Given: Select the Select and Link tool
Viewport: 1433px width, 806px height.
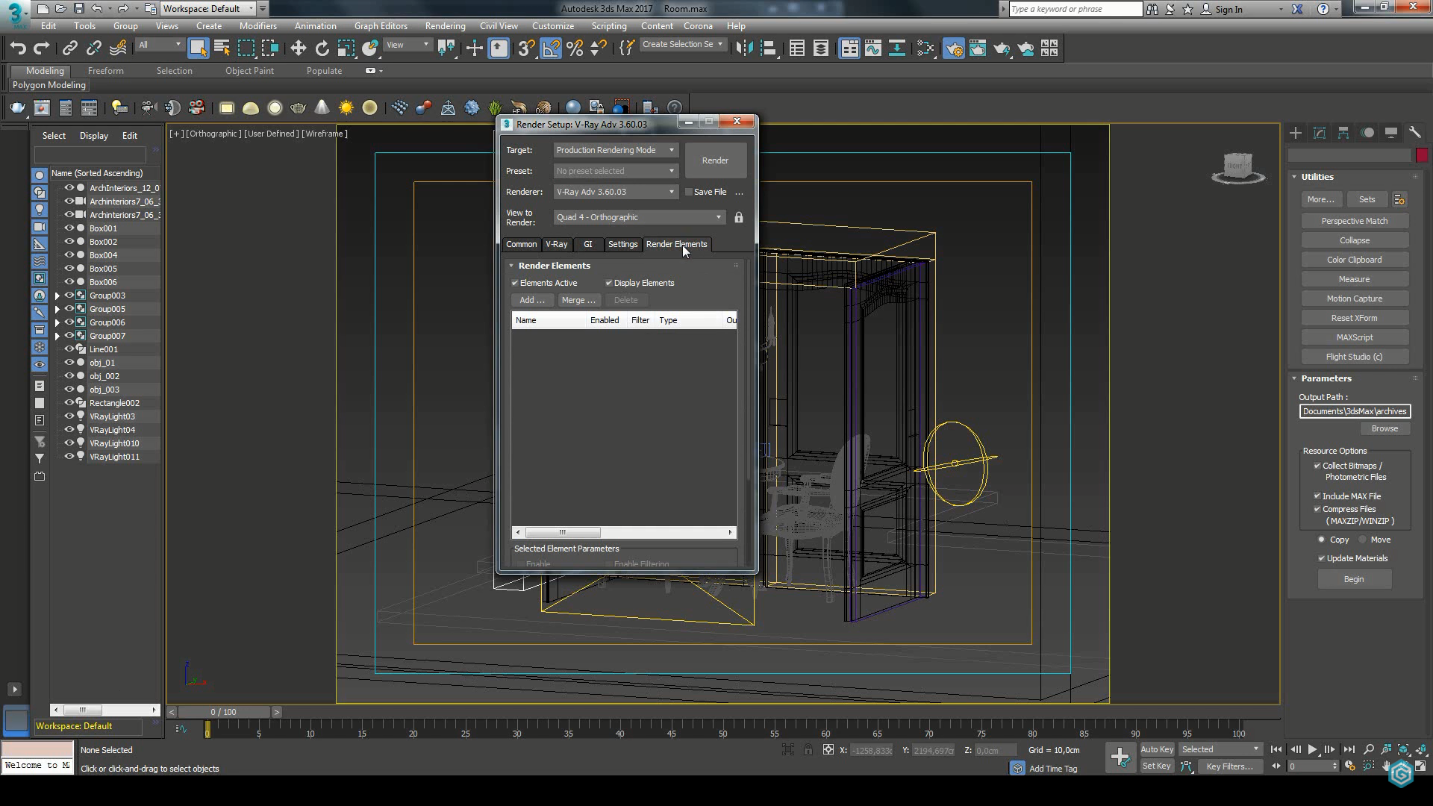Looking at the screenshot, I should click(69, 49).
